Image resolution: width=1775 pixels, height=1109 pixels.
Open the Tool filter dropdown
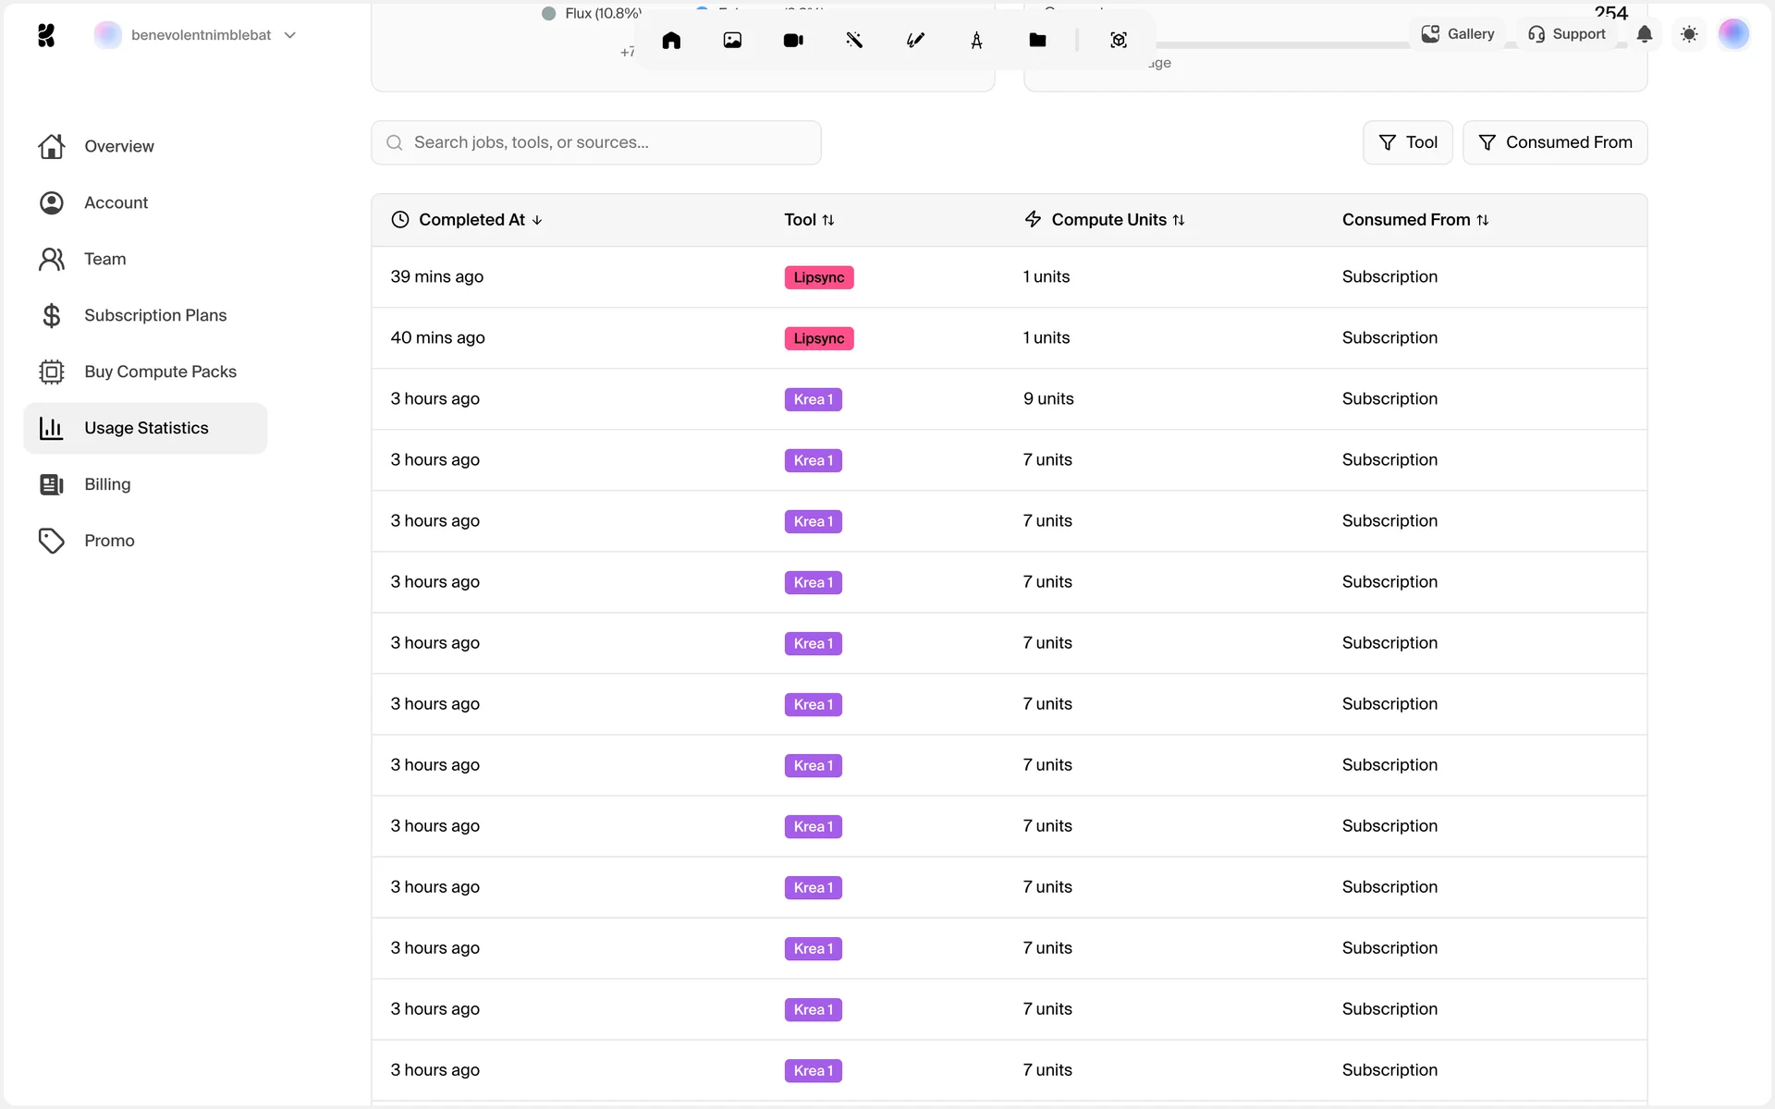(x=1407, y=142)
